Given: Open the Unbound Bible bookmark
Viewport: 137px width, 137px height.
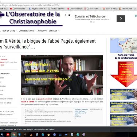Looking at the screenshot, I should click(x=75, y=9).
